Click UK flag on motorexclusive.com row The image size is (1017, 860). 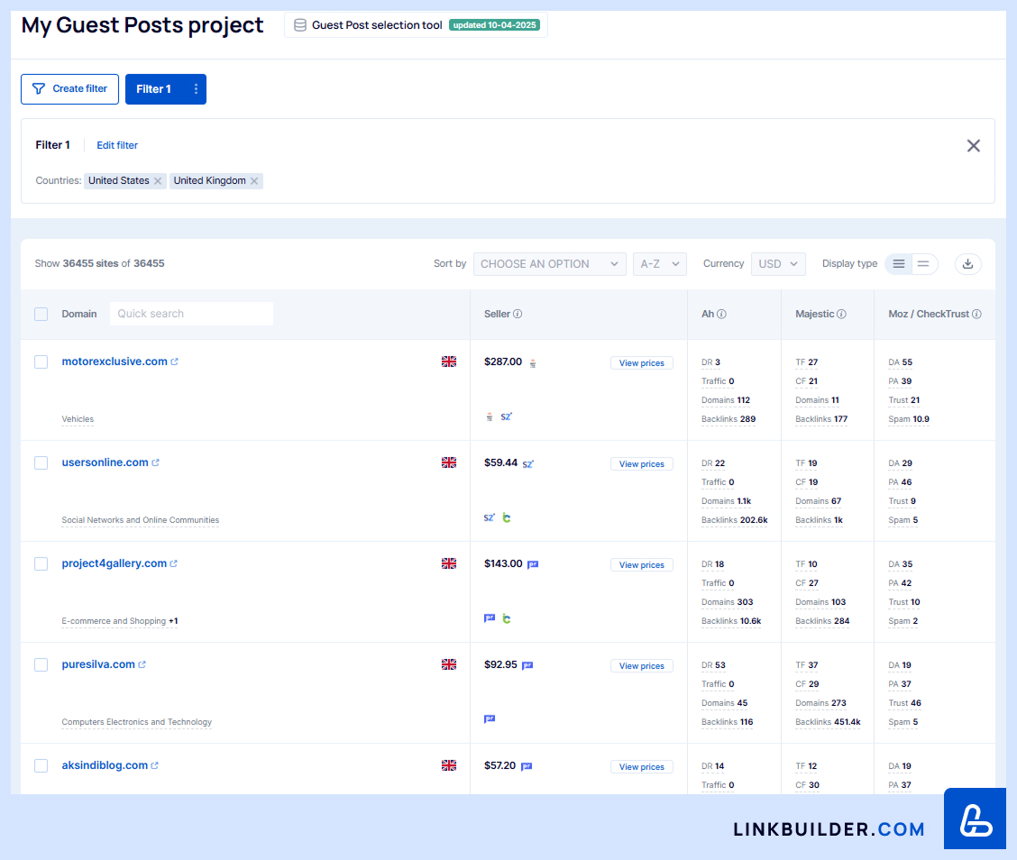coord(449,361)
